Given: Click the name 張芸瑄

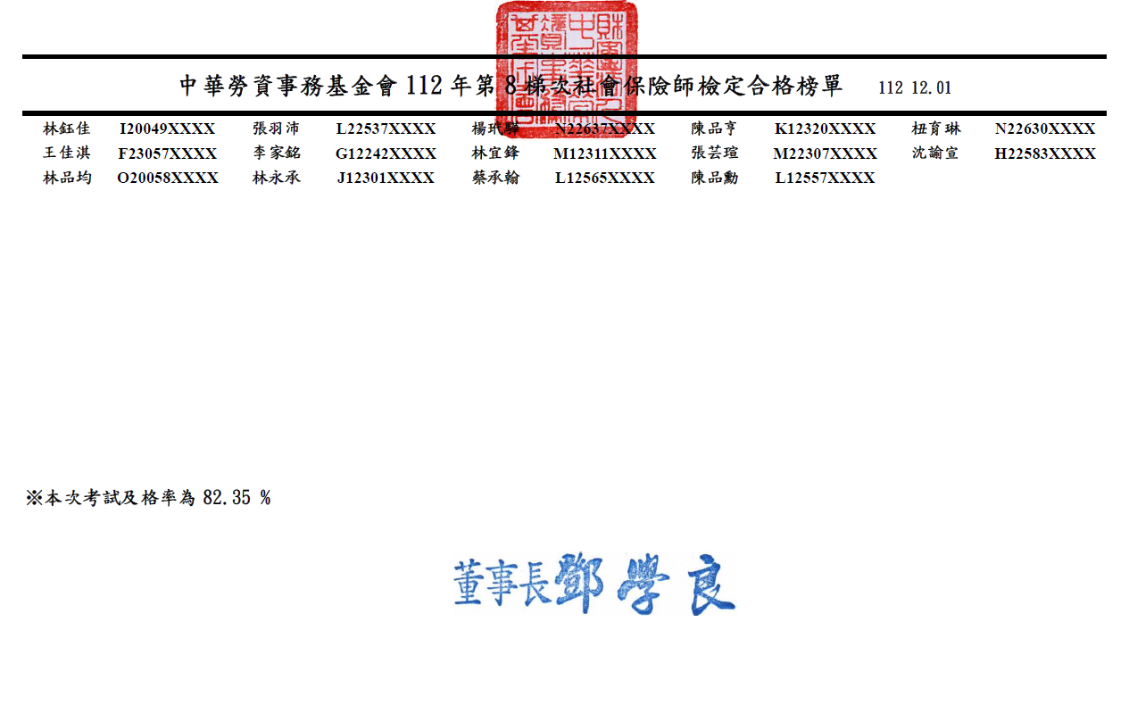Looking at the screenshot, I should (x=715, y=153).
